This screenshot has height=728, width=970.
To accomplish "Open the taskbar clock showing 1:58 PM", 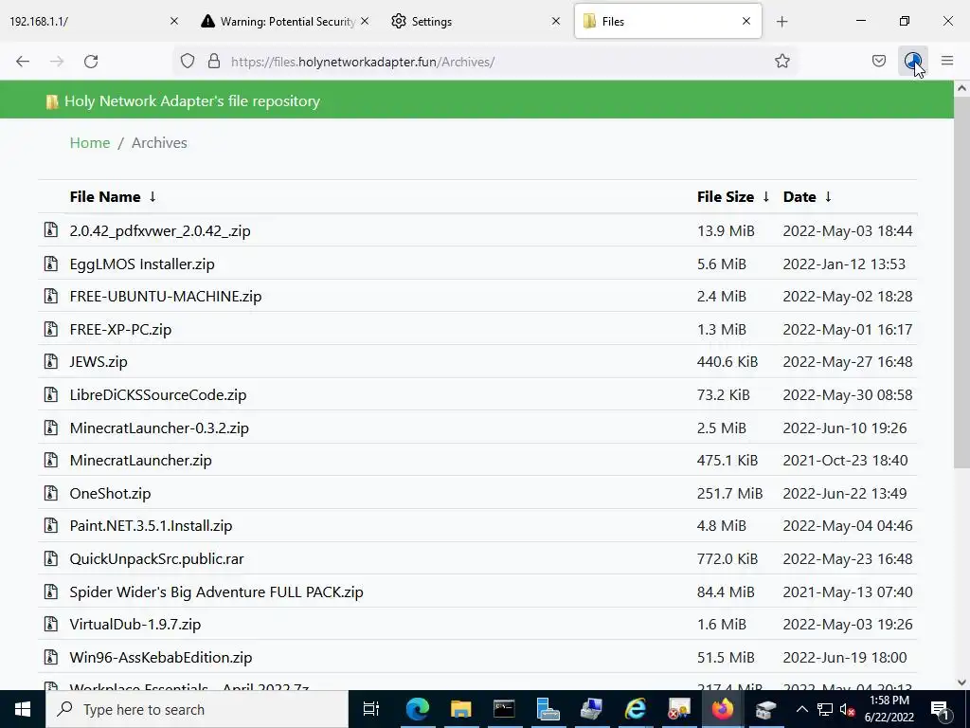I will [x=889, y=709].
